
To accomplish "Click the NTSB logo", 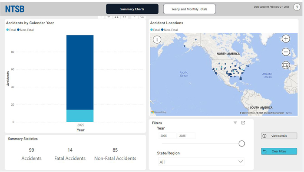I will coord(15,9).
